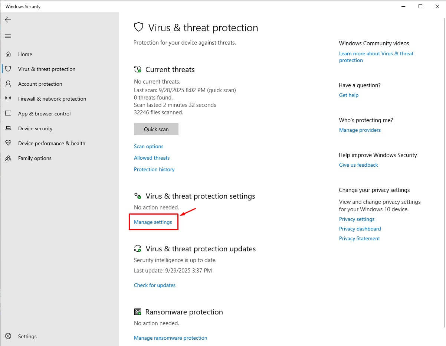The image size is (446, 346).
Task: Click Check for updates link
Action: coord(154,285)
